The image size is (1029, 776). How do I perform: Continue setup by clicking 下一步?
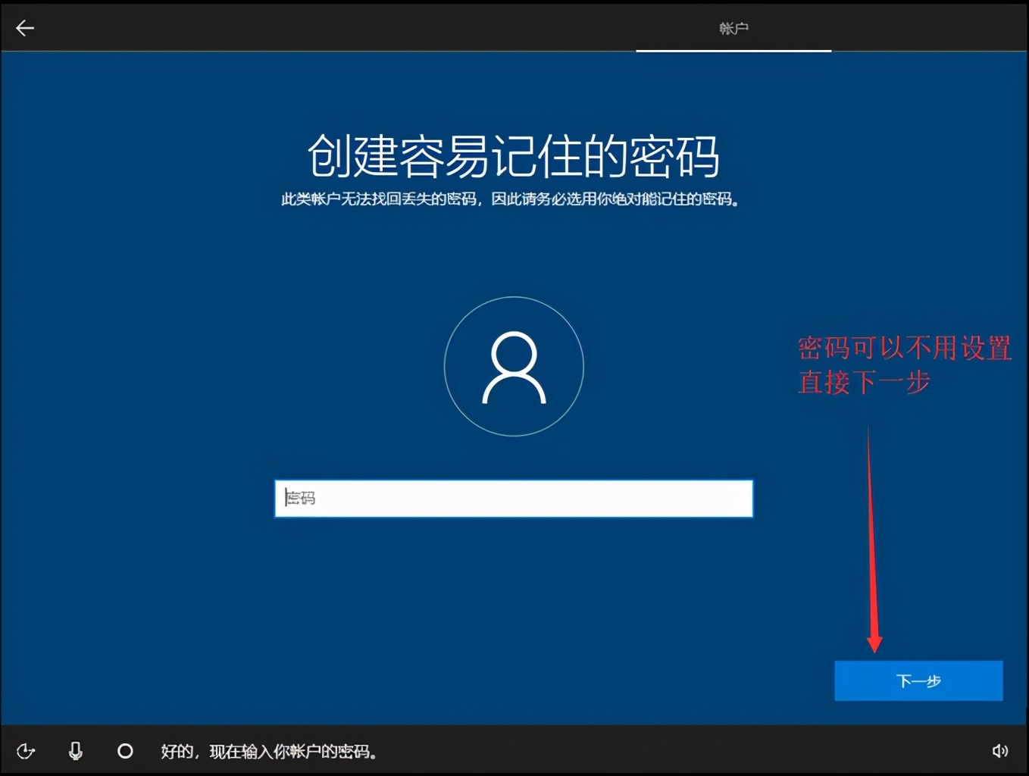(918, 681)
